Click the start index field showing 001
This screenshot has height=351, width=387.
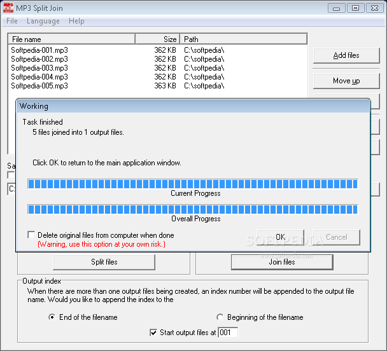[x=228, y=333]
